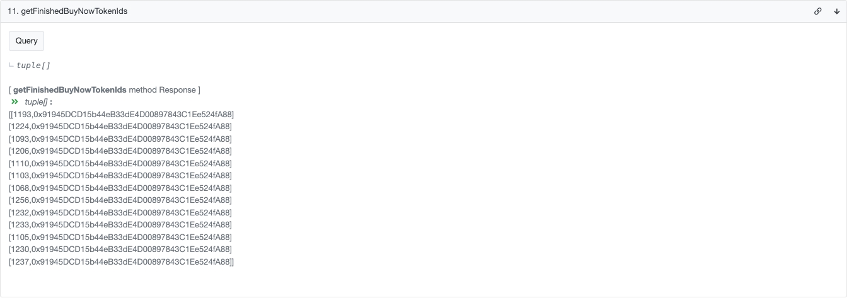
Task: Click the green double chevron icon
Action: [14, 101]
